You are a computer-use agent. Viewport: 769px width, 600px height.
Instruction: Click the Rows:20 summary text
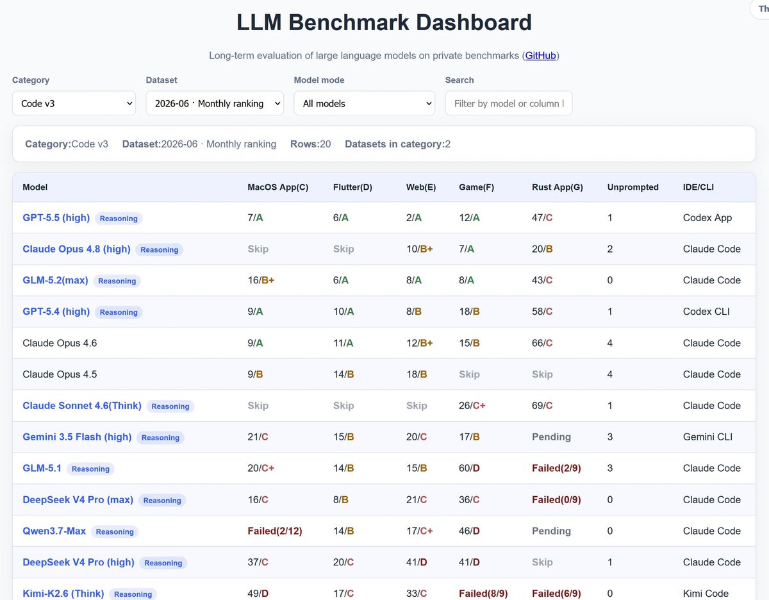pyautogui.click(x=311, y=144)
